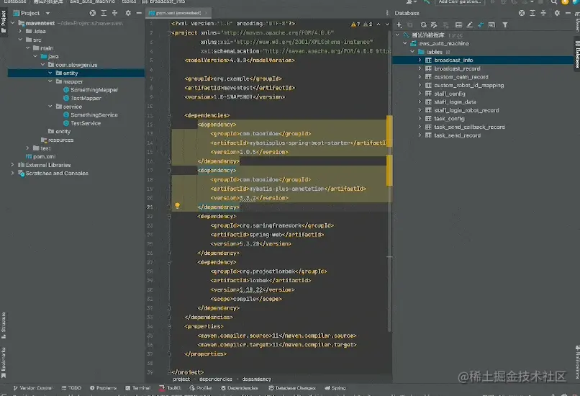580x396 pixels.
Task: Click the Database panel add datasource plus icon
Action: pos(398,24)
